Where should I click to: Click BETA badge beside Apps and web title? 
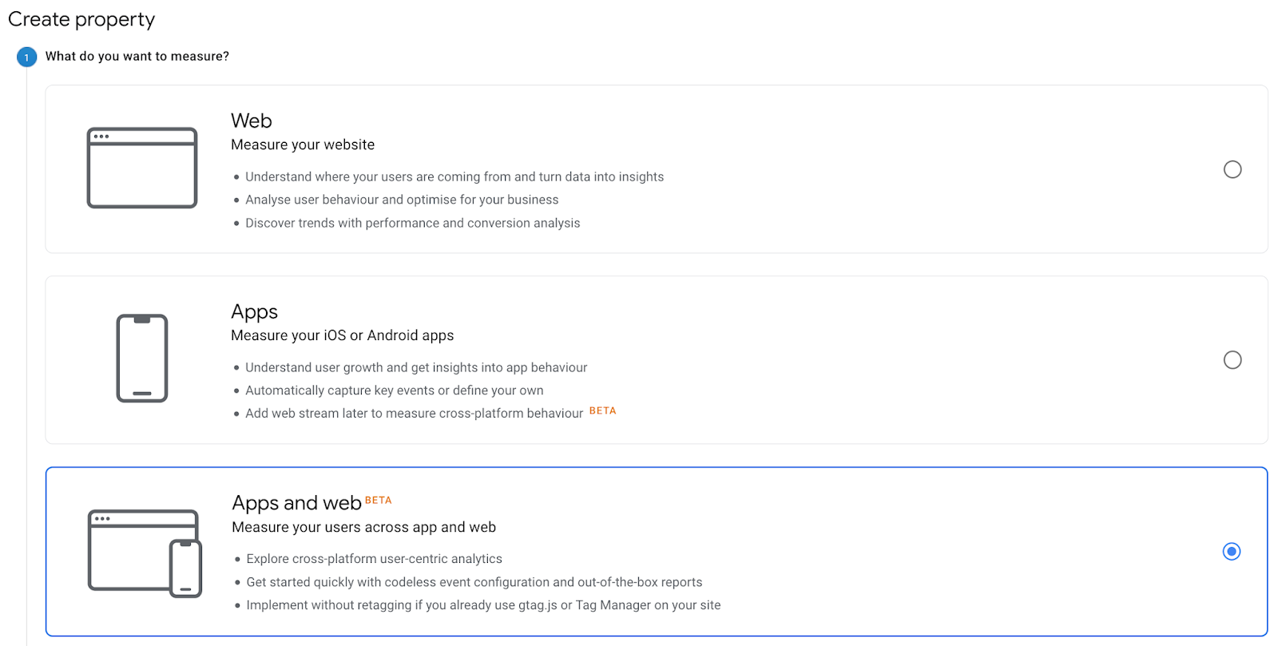point(379,501)
